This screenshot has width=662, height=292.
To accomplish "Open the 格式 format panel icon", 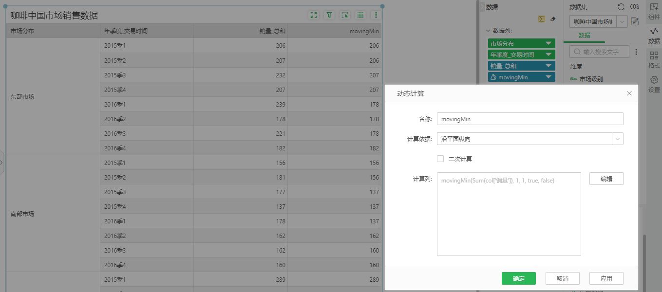I will [x=654, y=60].
